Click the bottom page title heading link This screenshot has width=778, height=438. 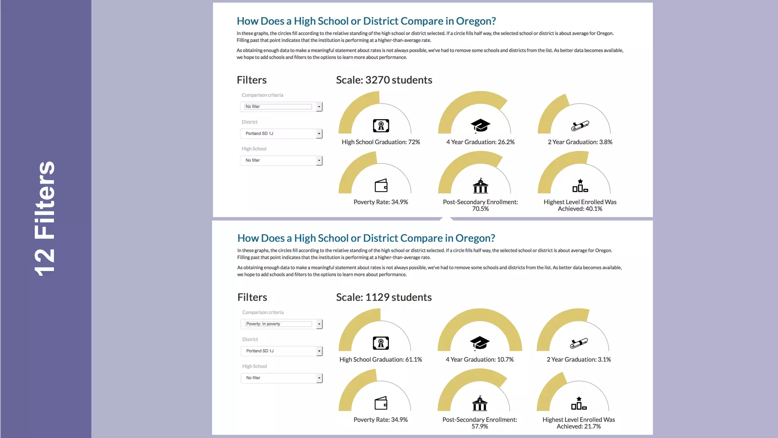pyautogui.click(x=366, y=238)
